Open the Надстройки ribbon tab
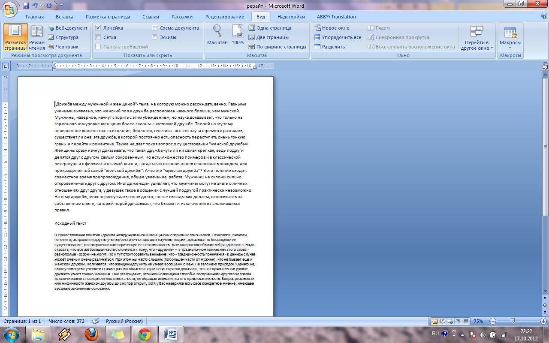The image size is (549, 343). point(291,17)
